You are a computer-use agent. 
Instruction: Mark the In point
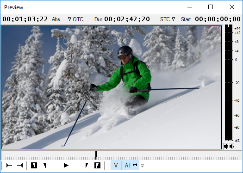[x=34, y=166]
